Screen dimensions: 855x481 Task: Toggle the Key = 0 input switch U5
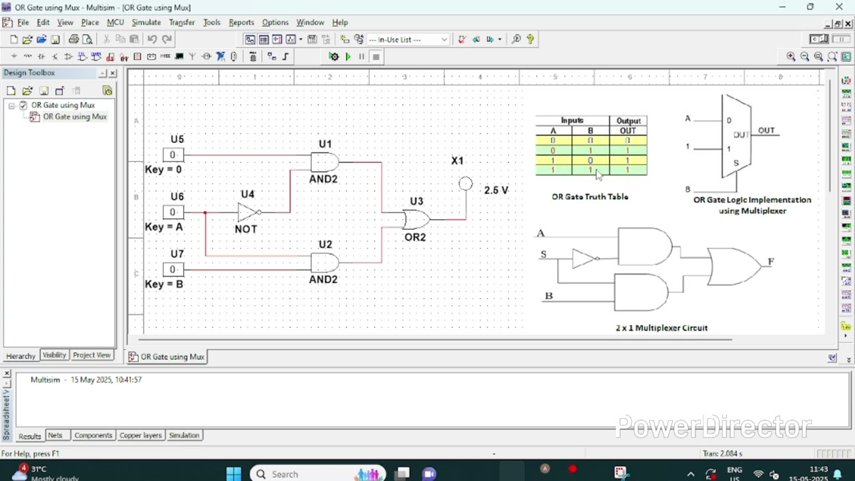click(x=172, y=155)
